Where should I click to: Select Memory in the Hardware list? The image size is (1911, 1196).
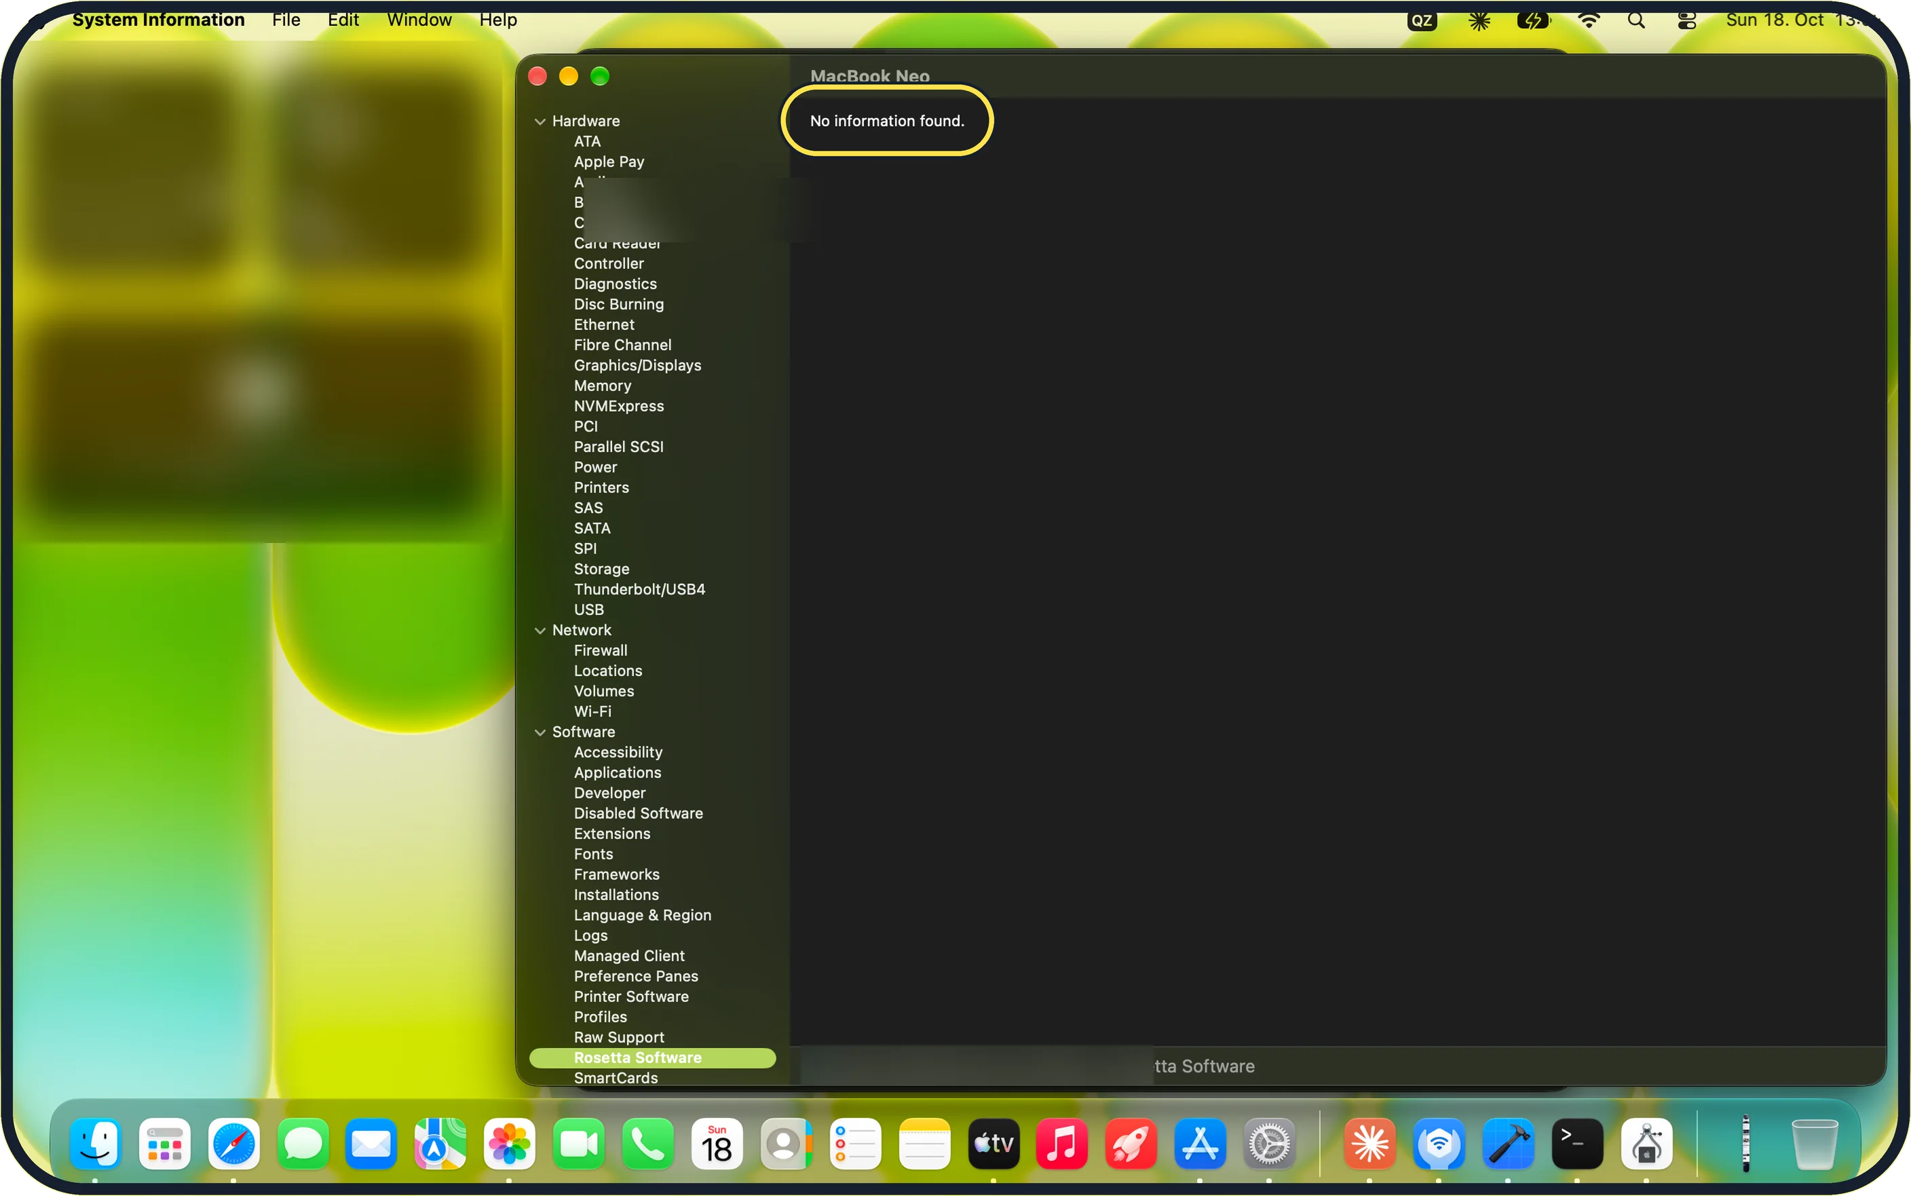coord(603,386)
